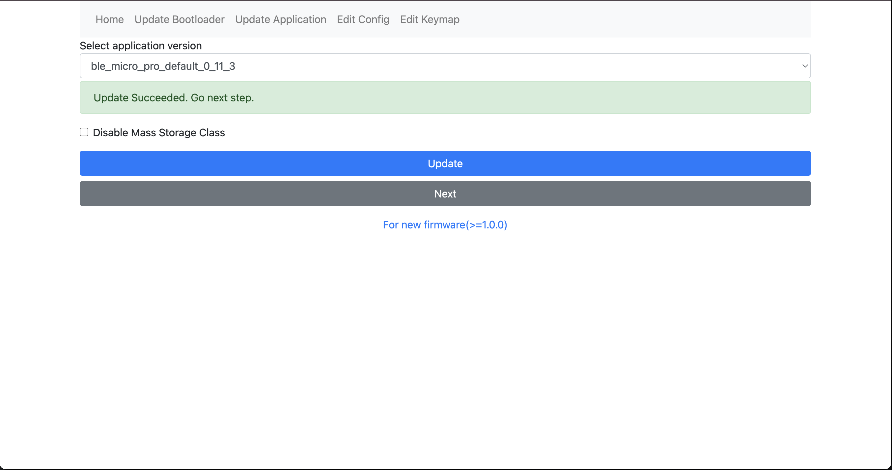892x470 pixels.
Task: Expand the application version dropdown
Action: pos(445,66)
